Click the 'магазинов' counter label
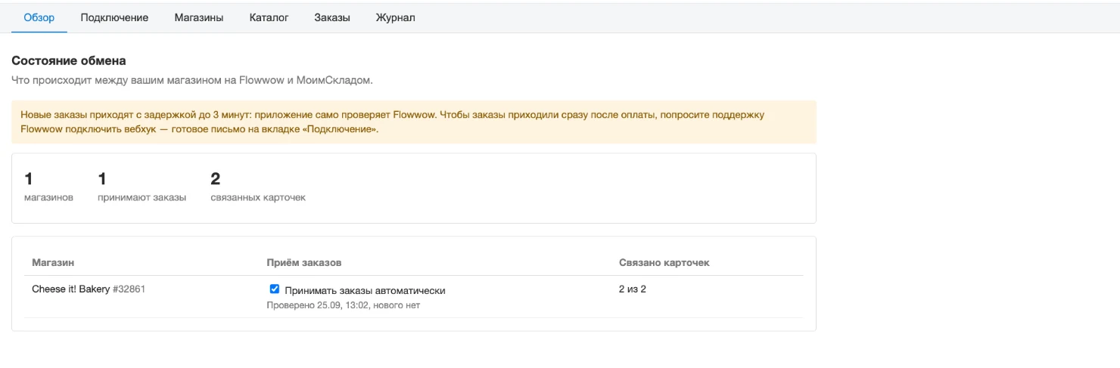Viewport: 1120px width, 368px height. click(49, 197)
